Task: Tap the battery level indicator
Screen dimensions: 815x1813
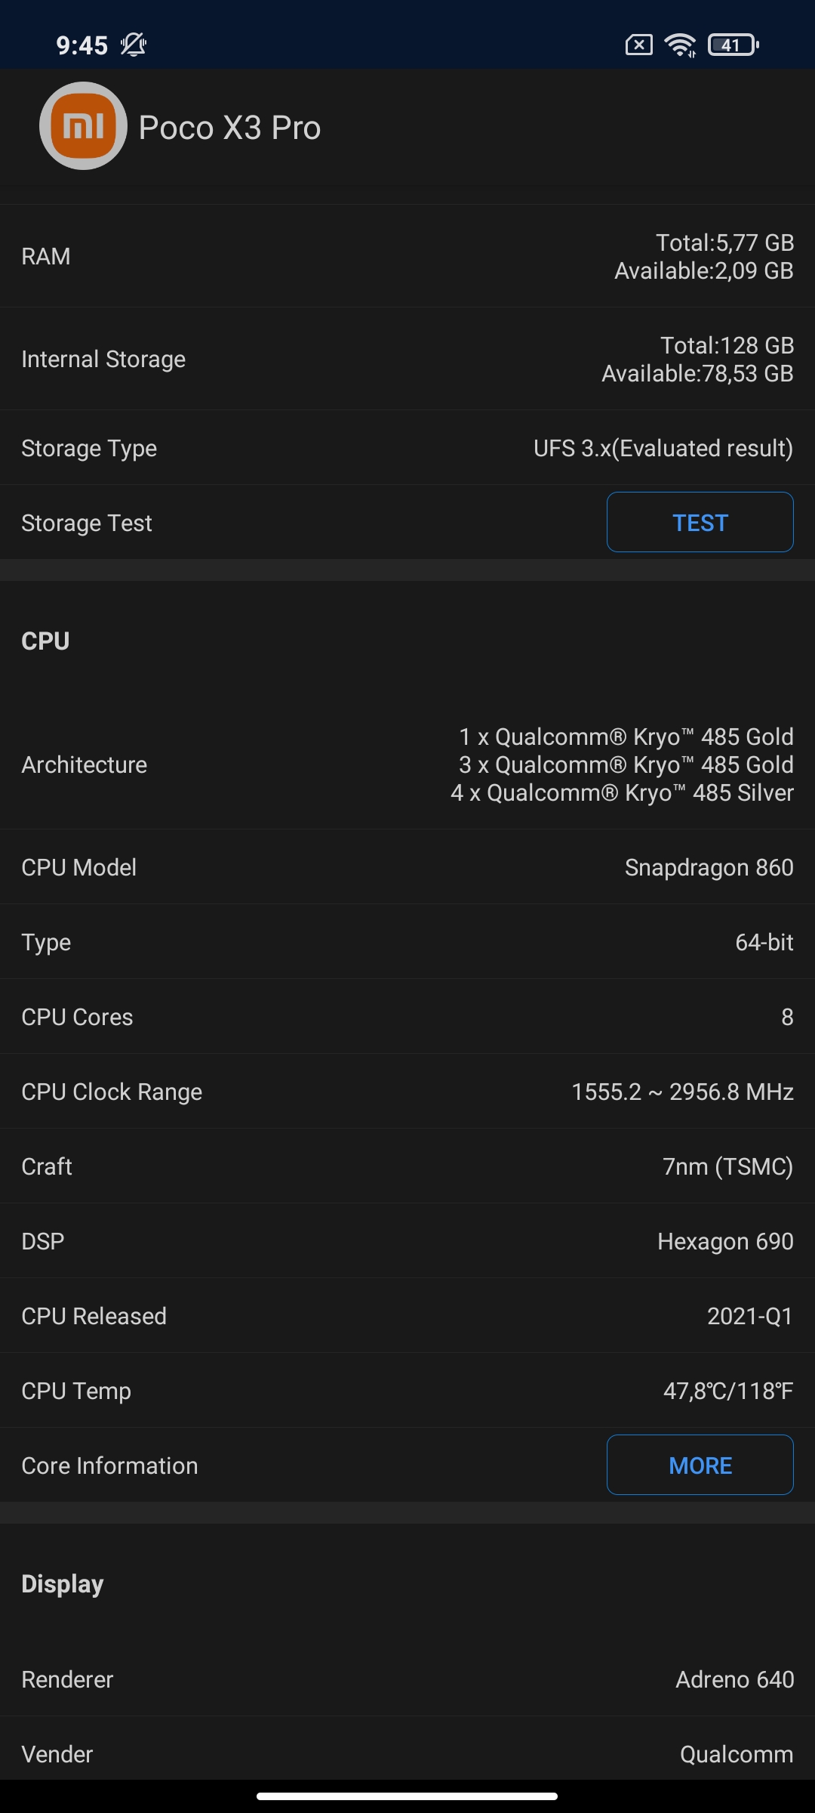Action: pos(733,45)
